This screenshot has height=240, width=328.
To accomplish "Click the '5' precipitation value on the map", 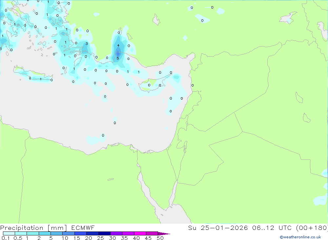I will click(117, 58).
